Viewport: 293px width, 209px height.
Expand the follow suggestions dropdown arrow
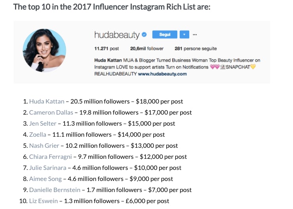point(184,34)
